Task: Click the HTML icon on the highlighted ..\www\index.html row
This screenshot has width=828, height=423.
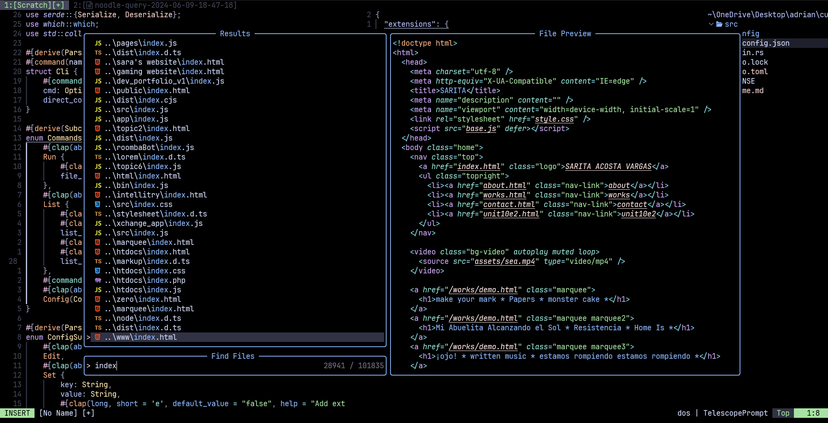Action: tap(98, 337)
